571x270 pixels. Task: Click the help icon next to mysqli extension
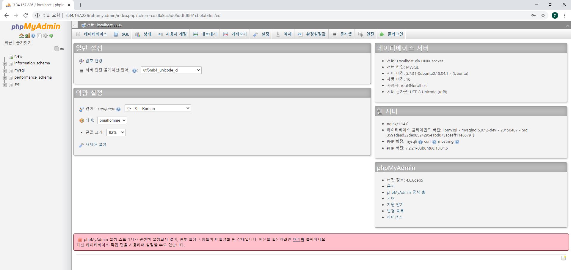[x=420, y=142]
